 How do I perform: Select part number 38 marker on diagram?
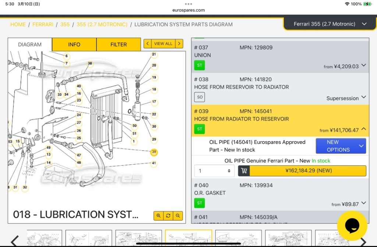(90, 63)
